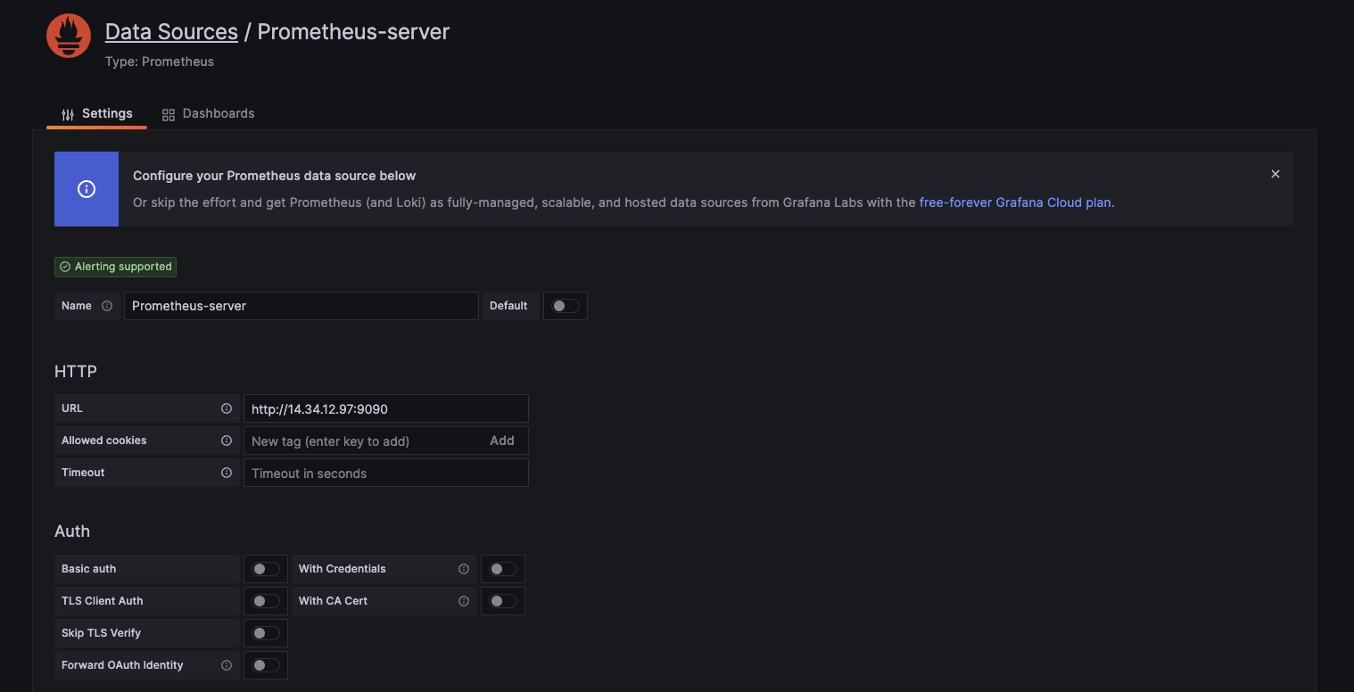Click the With CA Cert info icon

coord(464,601)
